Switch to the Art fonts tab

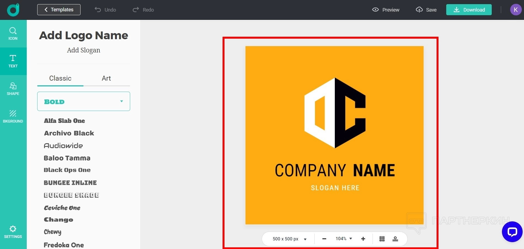pos(106,78)
